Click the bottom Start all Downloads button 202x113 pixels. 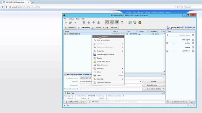click(x=179, y=102)
